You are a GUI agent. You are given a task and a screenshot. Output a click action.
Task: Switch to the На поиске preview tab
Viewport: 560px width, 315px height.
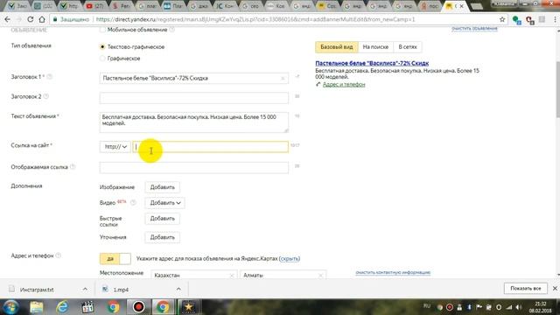tap(375, 46)
